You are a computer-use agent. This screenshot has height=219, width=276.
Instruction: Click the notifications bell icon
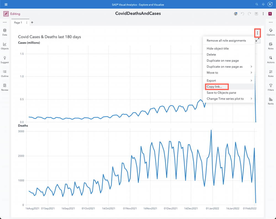(x=263, y=4)
